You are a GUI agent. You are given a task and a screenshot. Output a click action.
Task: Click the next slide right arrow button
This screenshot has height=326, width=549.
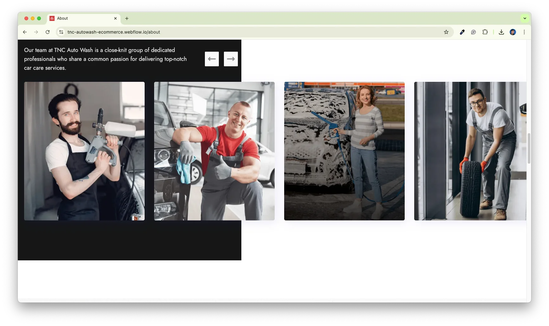point(231,59)
